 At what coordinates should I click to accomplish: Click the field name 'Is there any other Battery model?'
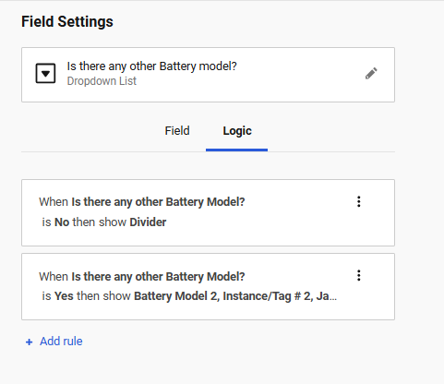click(x=152, y=66)
